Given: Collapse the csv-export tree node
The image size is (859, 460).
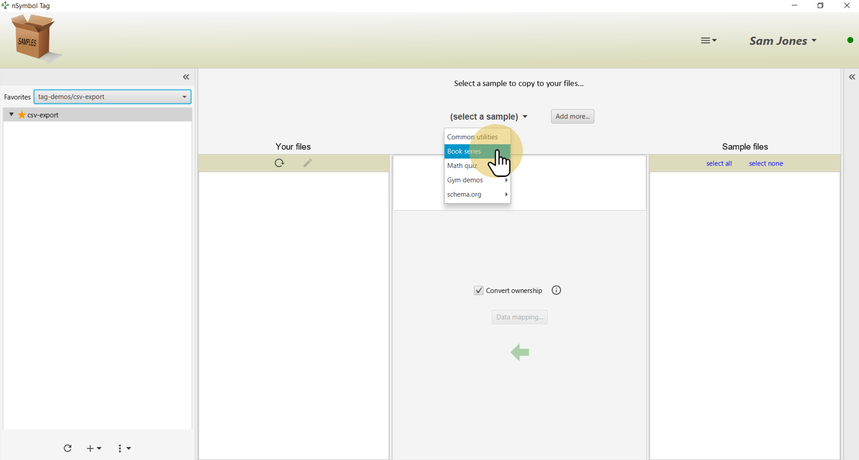Looking at the screenshot, I should 11,115.
